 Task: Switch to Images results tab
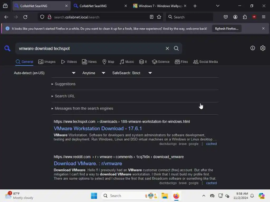[47, 62]
